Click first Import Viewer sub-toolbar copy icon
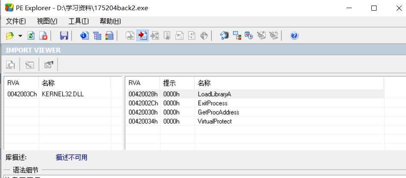The image size is (406, 178). (x=11, y=65)
